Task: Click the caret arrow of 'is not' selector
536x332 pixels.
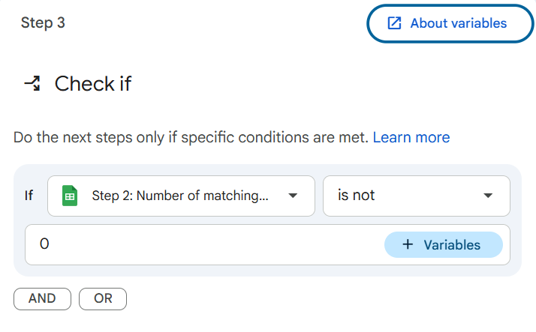Action: (x=488, y=196)
